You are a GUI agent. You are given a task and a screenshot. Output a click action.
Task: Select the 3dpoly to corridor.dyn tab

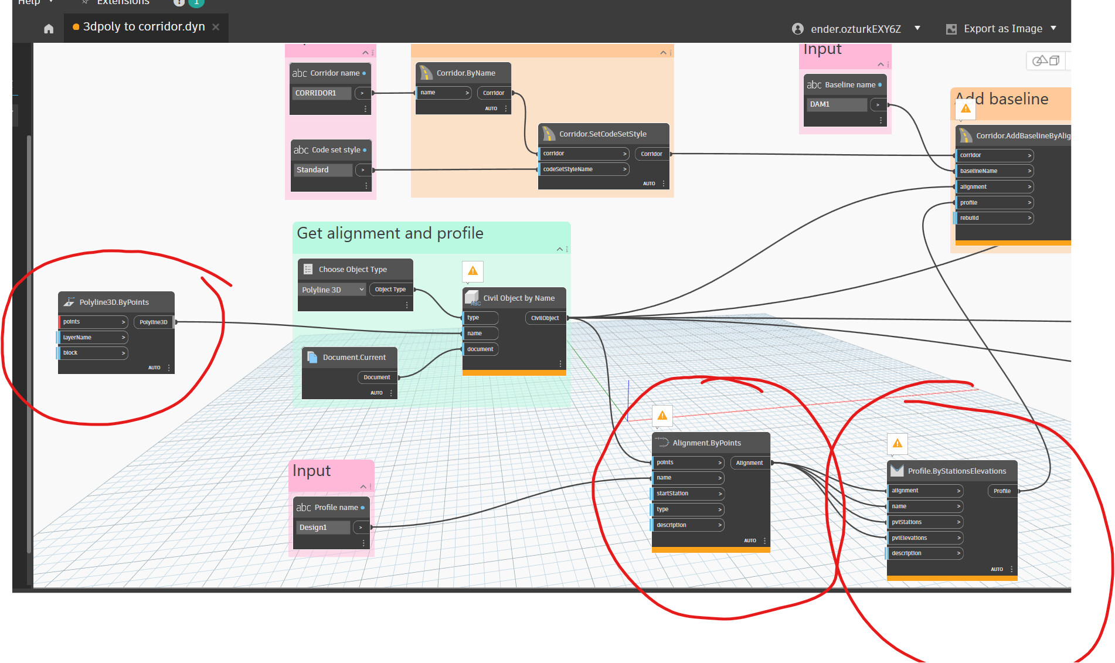click(144, 27)
